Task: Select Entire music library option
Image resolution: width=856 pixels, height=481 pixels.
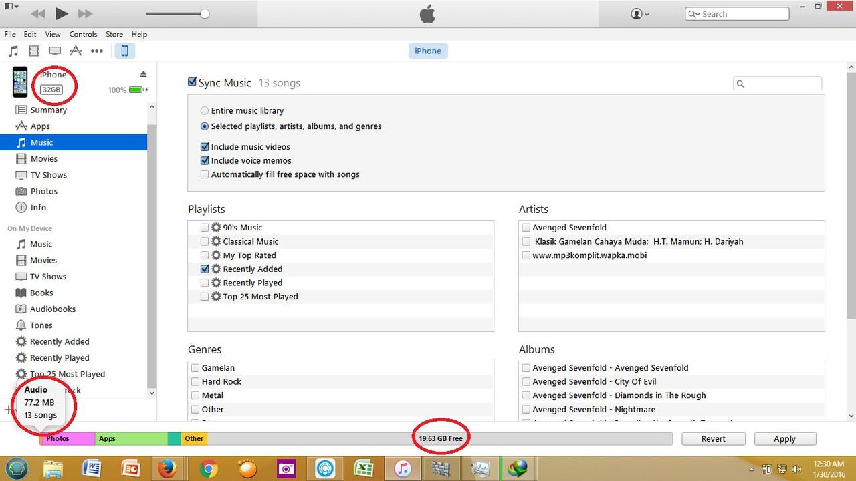Action: pos(205,110)
